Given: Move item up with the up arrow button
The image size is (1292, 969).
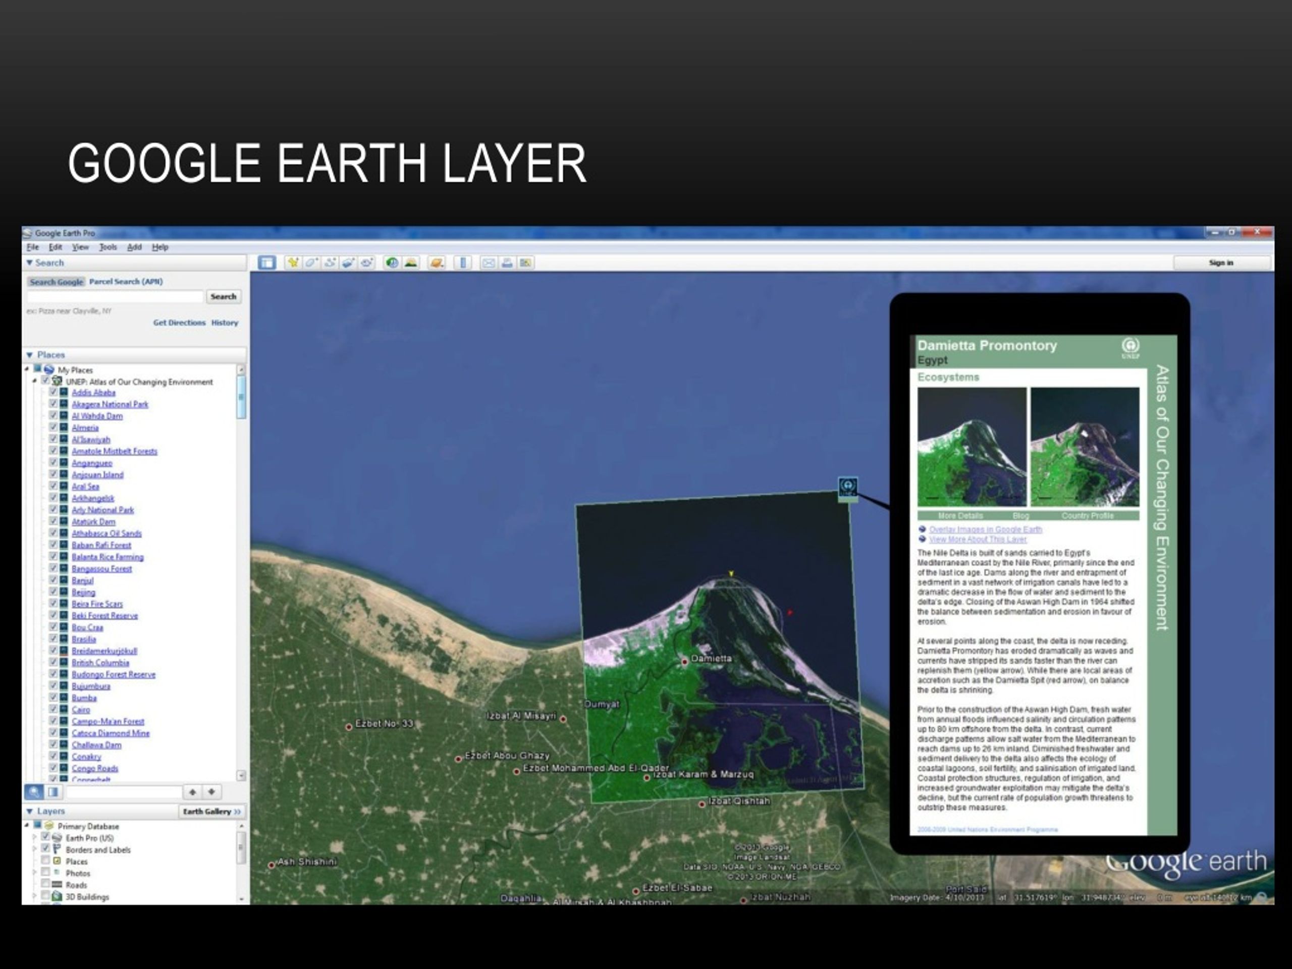Looking at the screenshot, I should pos(192,792).
